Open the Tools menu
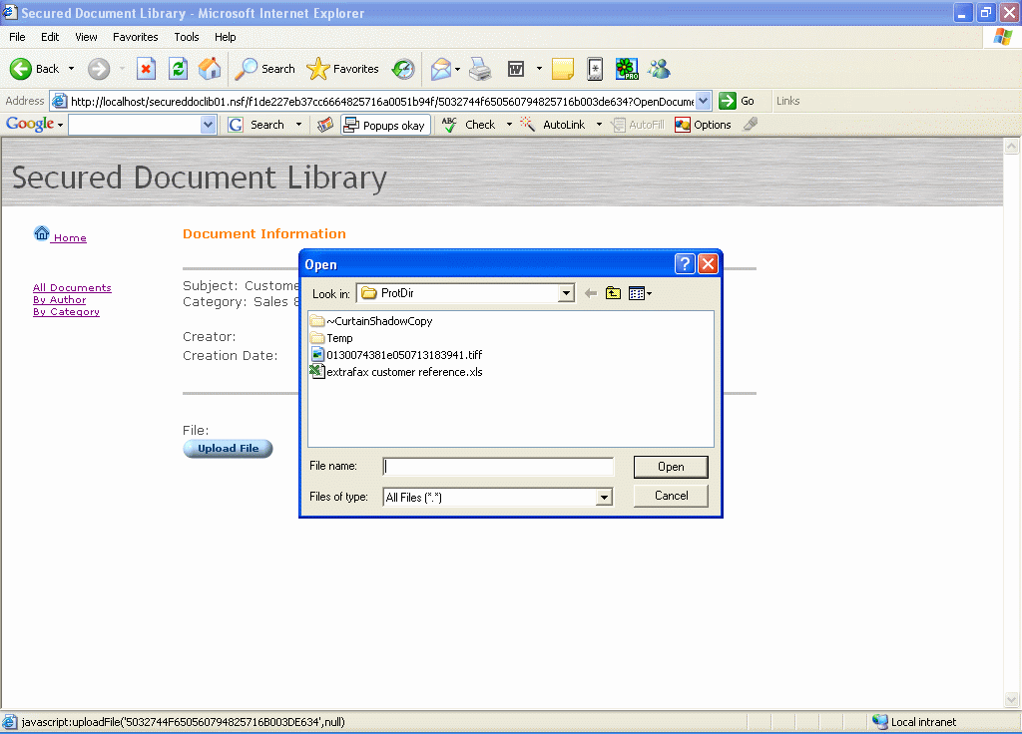Viewport: 1022px width, 734px height. tap(187, 37)
